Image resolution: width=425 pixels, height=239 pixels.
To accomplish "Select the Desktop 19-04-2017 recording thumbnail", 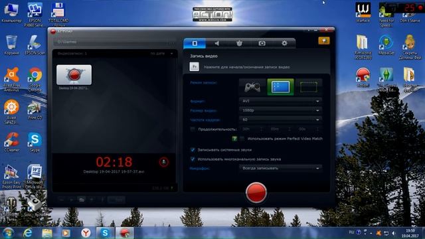I will click(74, 75).
